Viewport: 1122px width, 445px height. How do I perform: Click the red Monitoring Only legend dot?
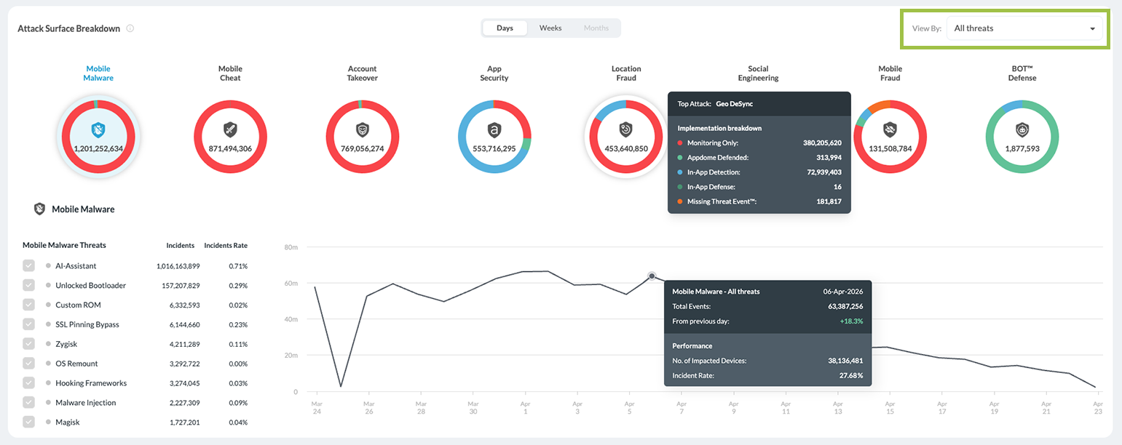pyautogui.click(x=680, y=143)
